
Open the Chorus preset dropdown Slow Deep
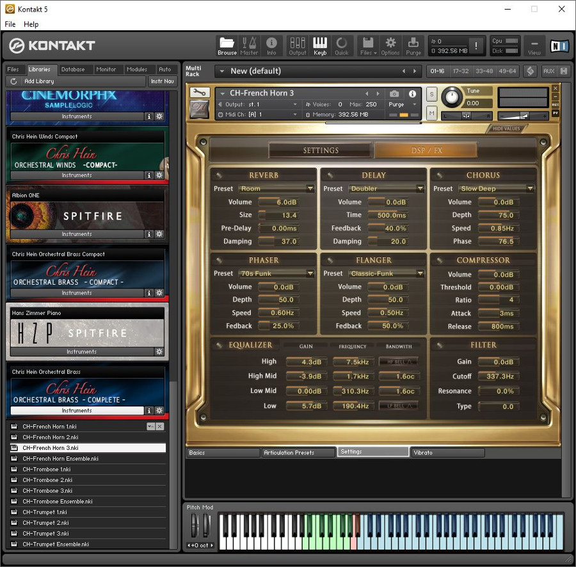(496, 188)
